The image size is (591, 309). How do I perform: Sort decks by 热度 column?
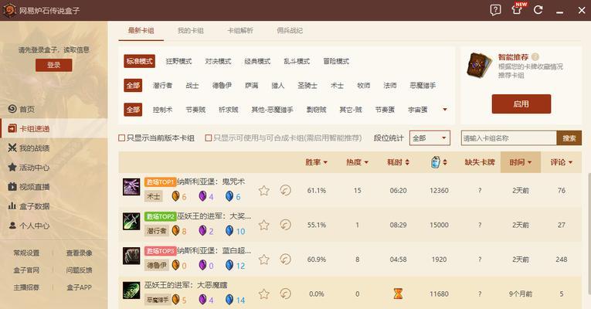point(357,162)
